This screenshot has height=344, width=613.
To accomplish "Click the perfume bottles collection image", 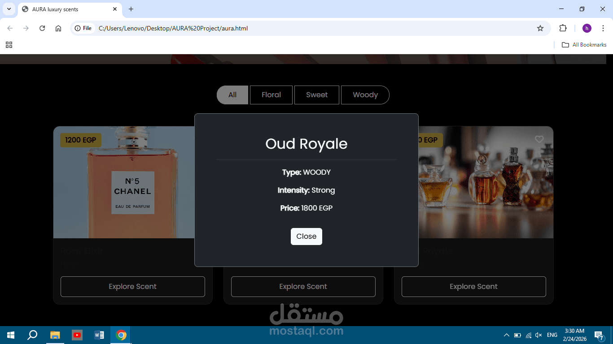I will [486, 182].
